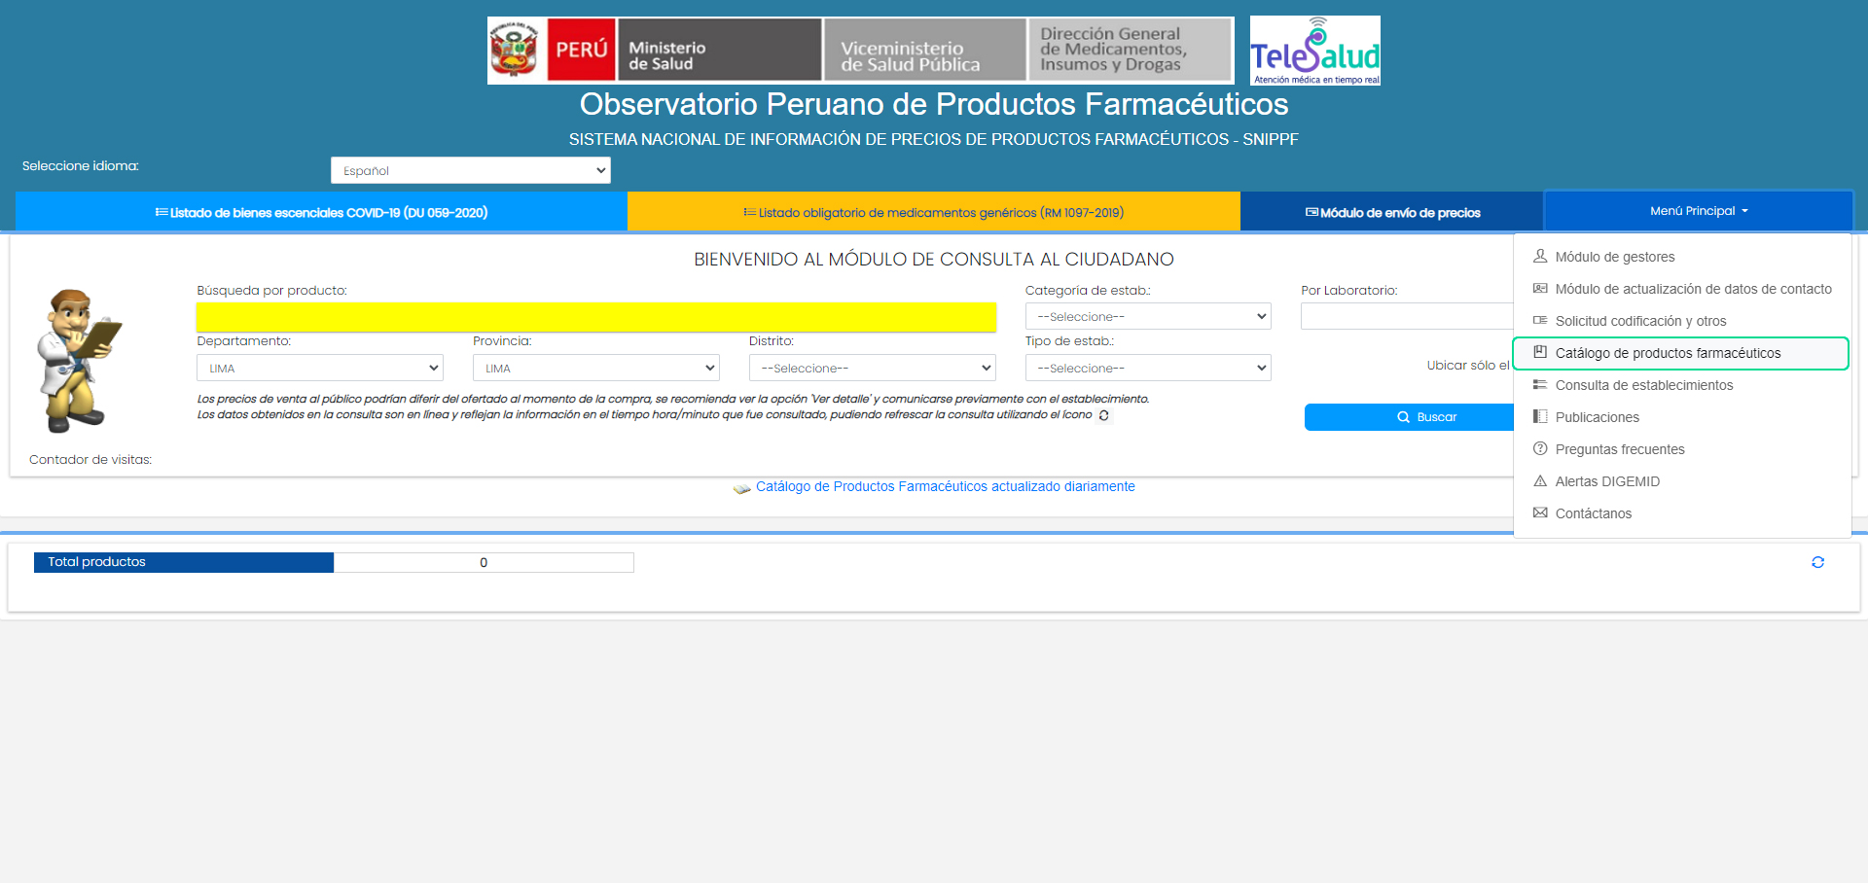1868x883 pixels.
Task: Select Catálogo de productos farmacéuticos menu item
Action: point(1667,353)
